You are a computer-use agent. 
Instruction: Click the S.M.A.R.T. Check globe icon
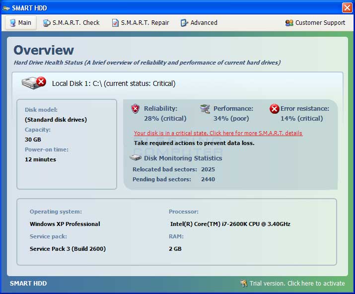coord(46,23)
